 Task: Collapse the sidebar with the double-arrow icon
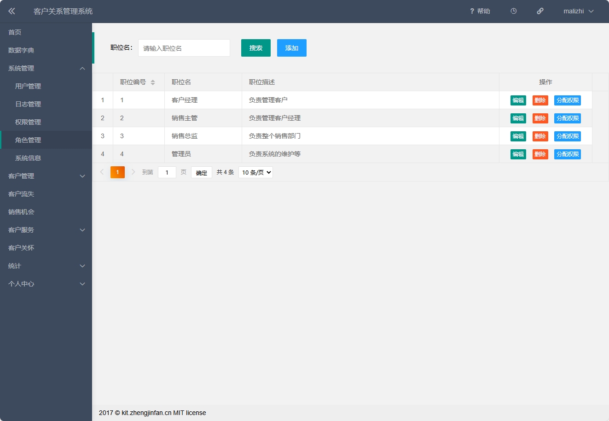(12, 11)
